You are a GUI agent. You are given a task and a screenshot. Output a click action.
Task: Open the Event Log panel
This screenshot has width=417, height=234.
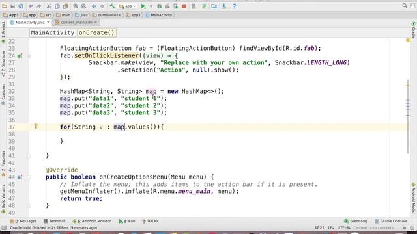(356, 221)
